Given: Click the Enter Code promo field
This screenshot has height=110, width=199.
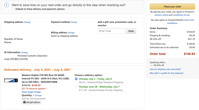Looking at the screenshot, I should coord(111,31).
